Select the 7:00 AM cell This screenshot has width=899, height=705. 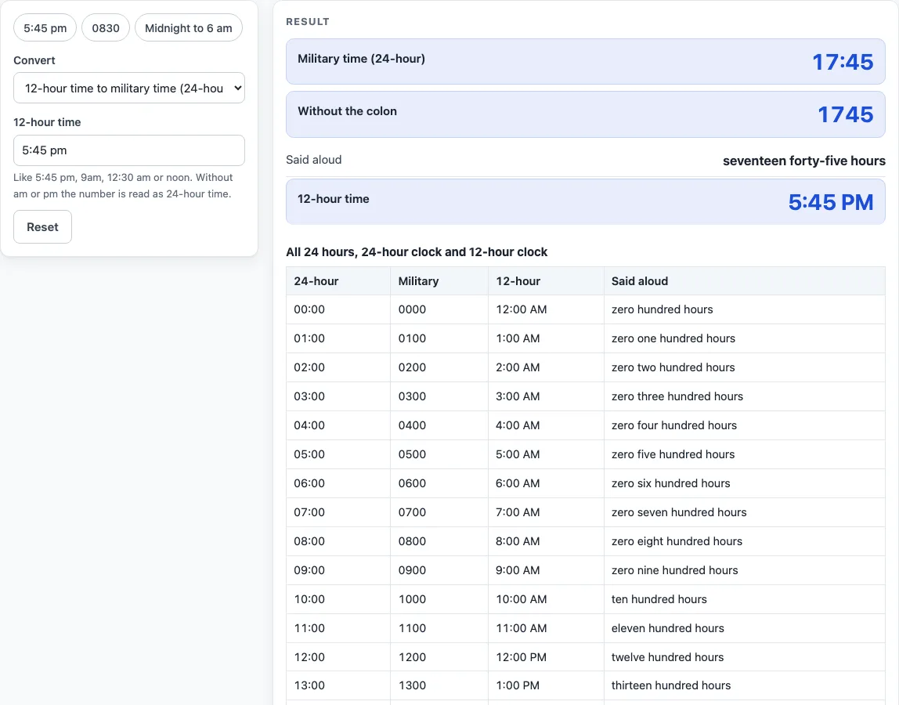click(546, 512)
